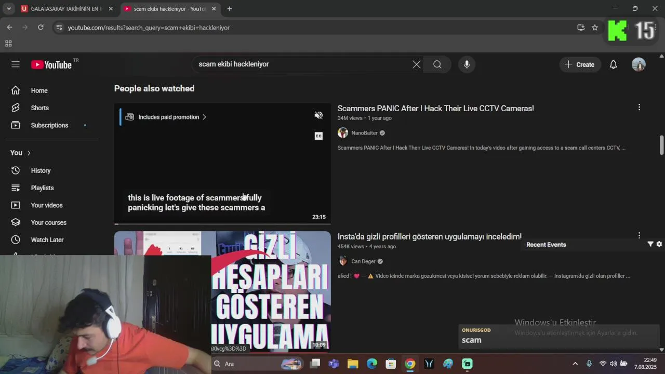This screenshot has width=665, height=374.
Task: Reload the page
Action: 41,28
